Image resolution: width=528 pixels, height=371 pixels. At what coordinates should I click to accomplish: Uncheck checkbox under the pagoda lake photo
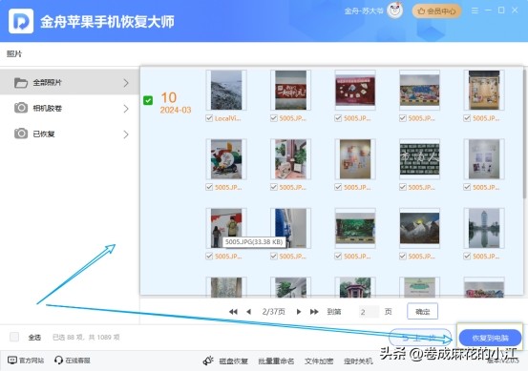pyautogui.click(x=467, y=256)
